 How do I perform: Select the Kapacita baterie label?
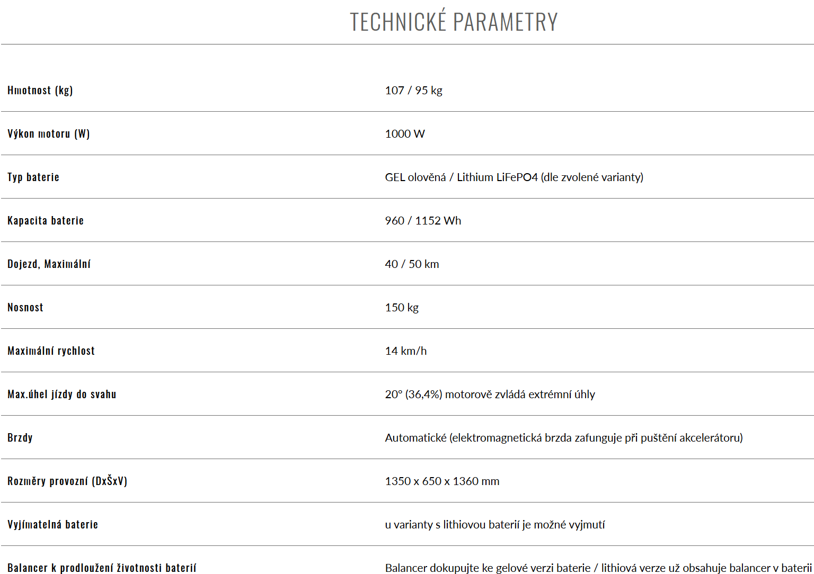click(46, 220)
